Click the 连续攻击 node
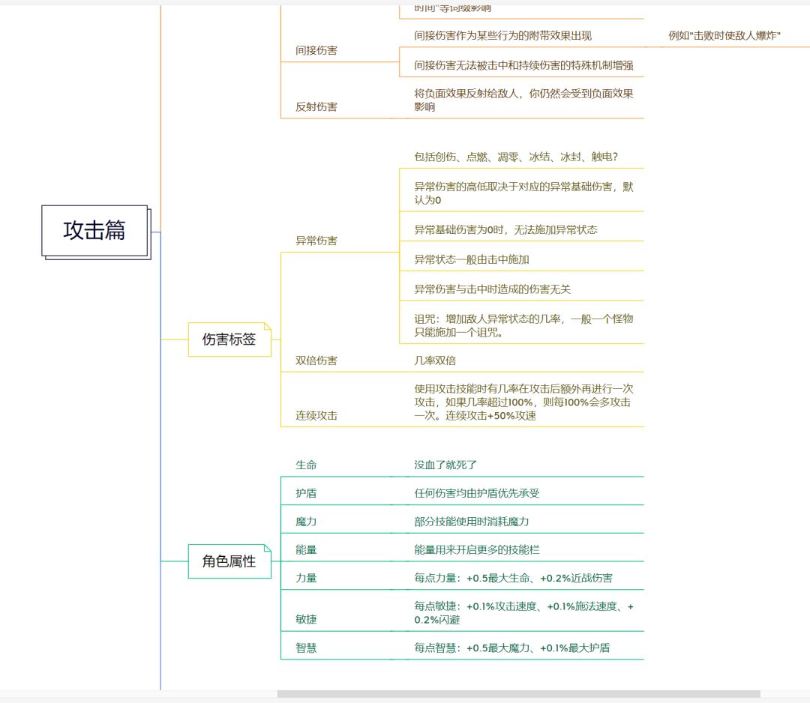Image resolution: width=810 pixels, height=703 pixels. (316, 416)
